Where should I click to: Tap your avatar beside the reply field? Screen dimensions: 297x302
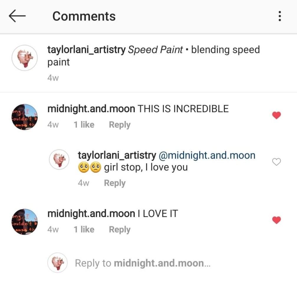(58, 263)
